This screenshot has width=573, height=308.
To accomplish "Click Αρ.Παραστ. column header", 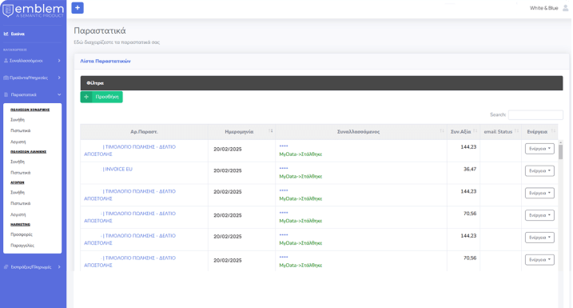I will [x=144, y=132].
